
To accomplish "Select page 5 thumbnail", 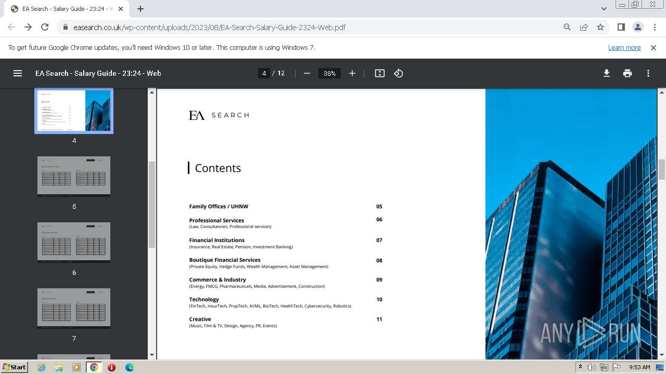I will click(x=74, y=176).
